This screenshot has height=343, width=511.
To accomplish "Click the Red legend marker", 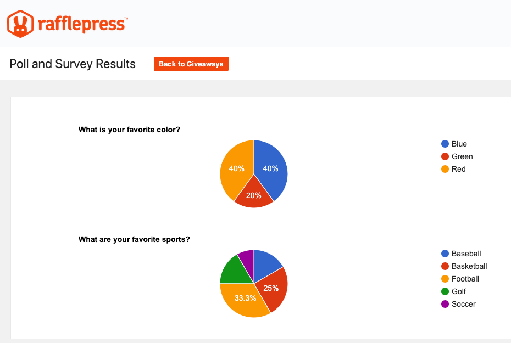I will coord(445,169).
